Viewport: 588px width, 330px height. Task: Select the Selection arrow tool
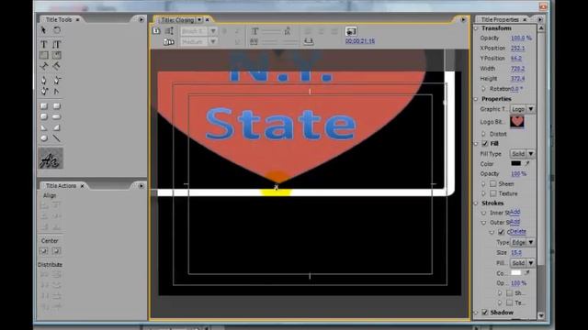(43, 30)
